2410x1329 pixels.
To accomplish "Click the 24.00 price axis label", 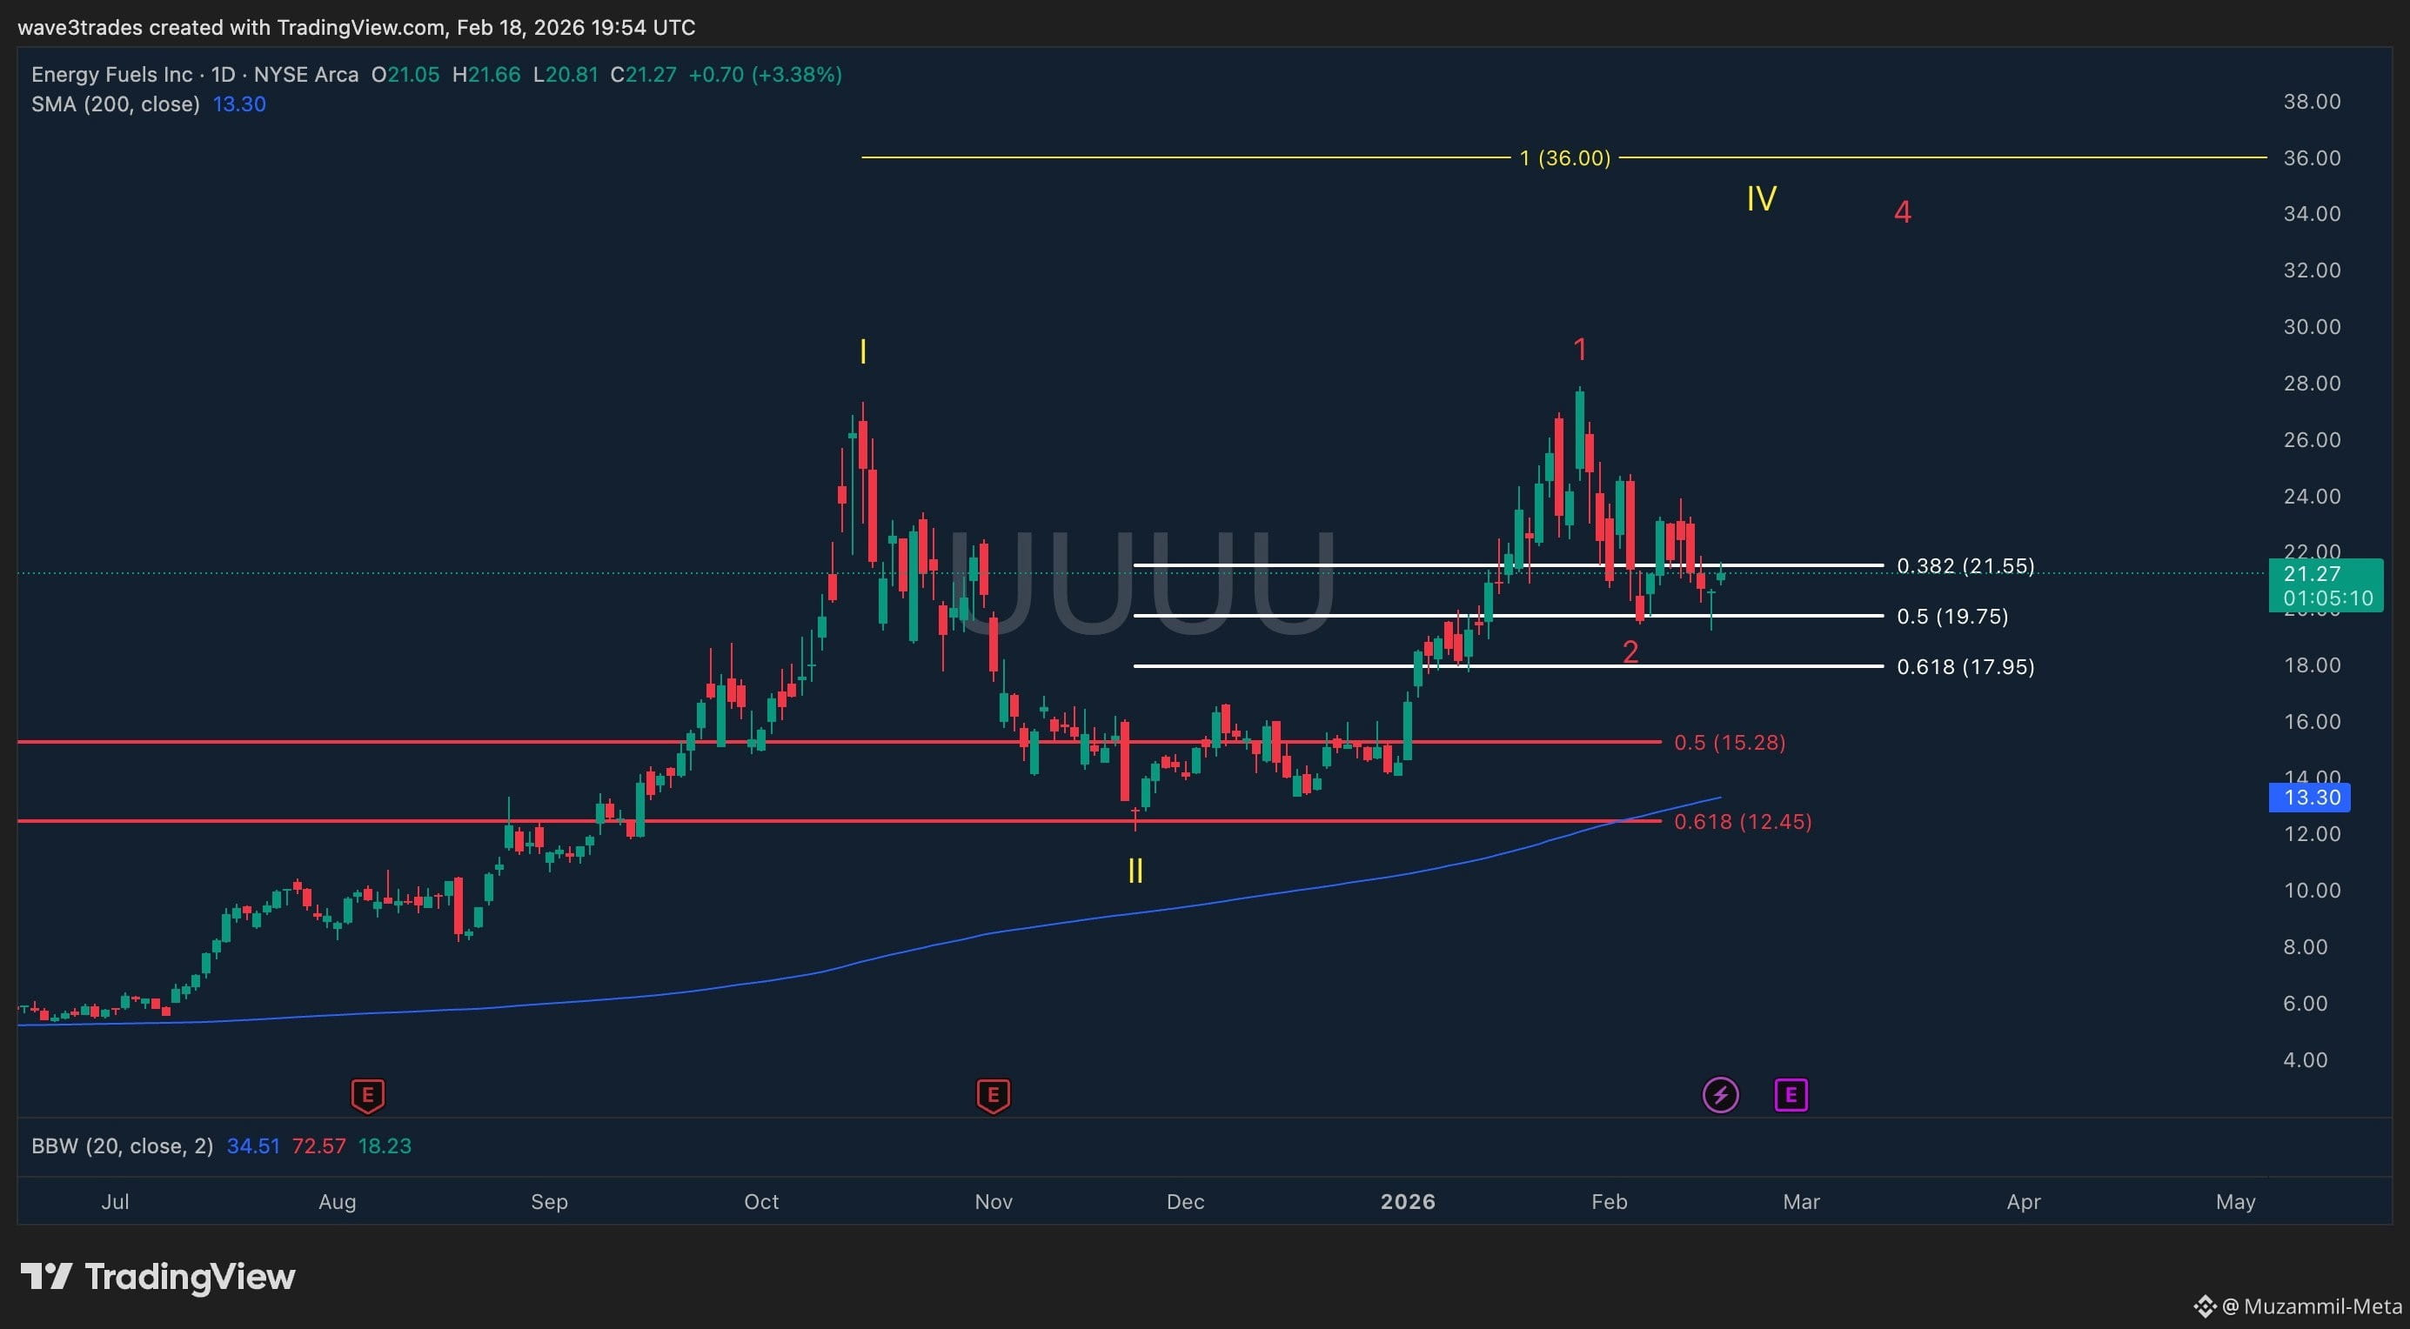I will [x=2312, y=496].
